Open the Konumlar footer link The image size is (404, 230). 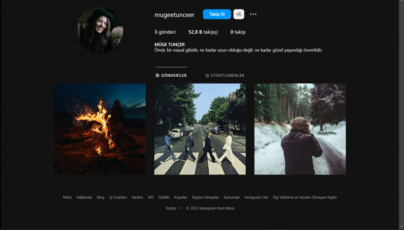coord(232,197)
